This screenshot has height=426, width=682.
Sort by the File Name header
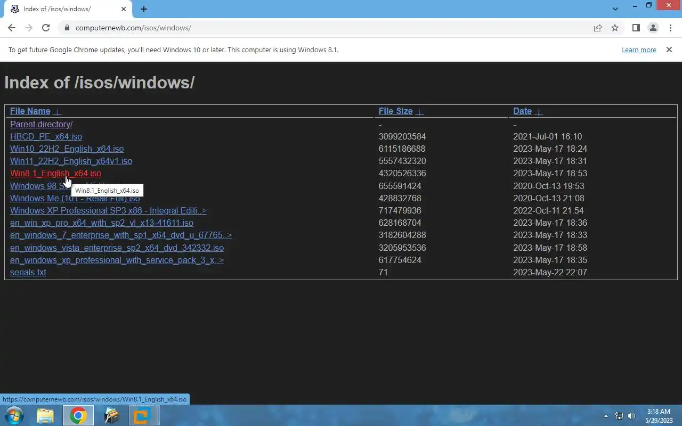[x=30, y=111]
